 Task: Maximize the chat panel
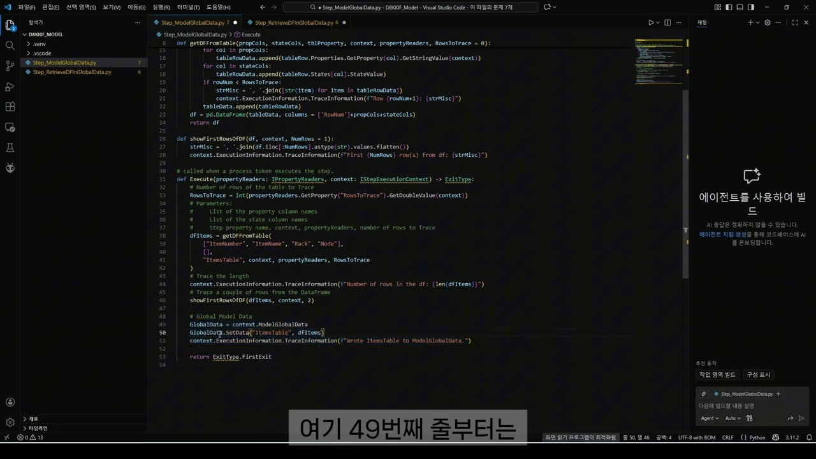(795, 22)
